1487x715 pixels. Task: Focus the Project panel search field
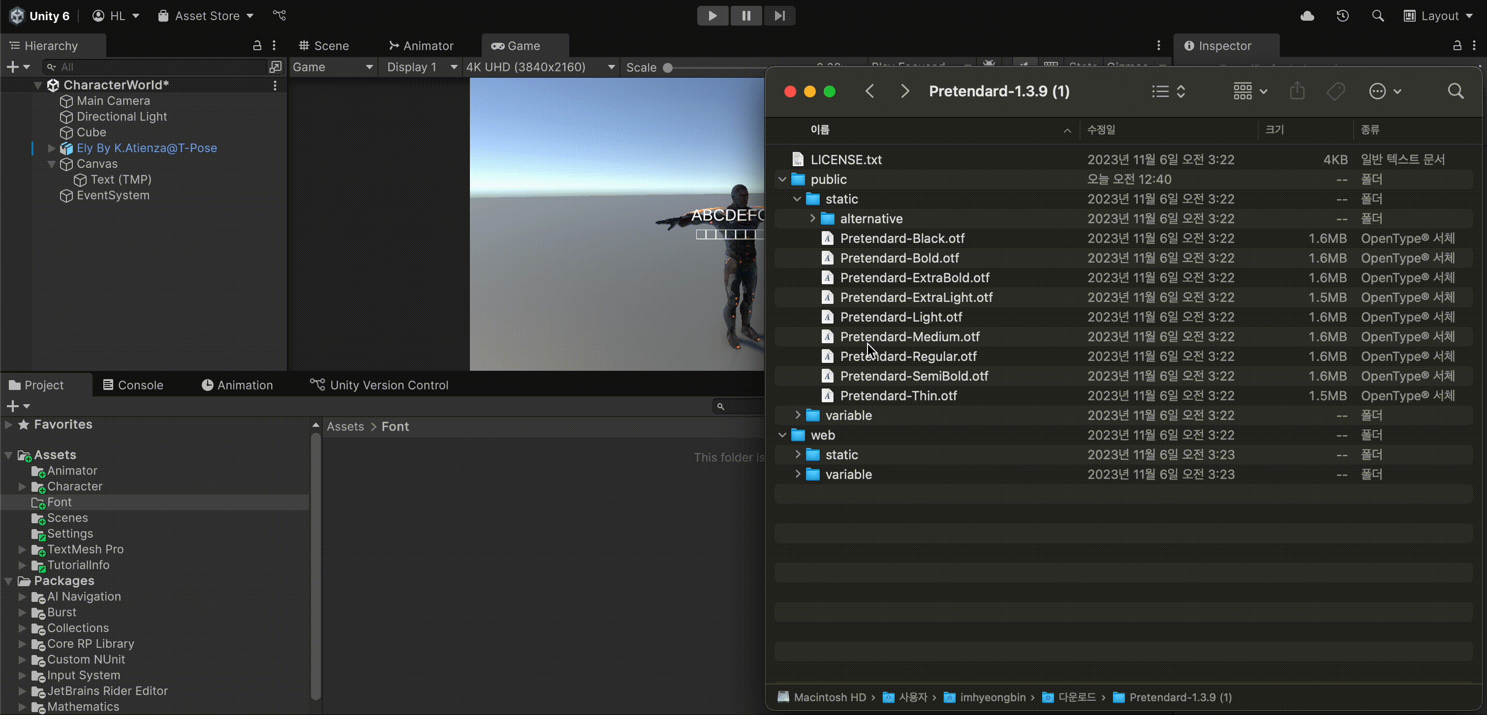point(739,406)
